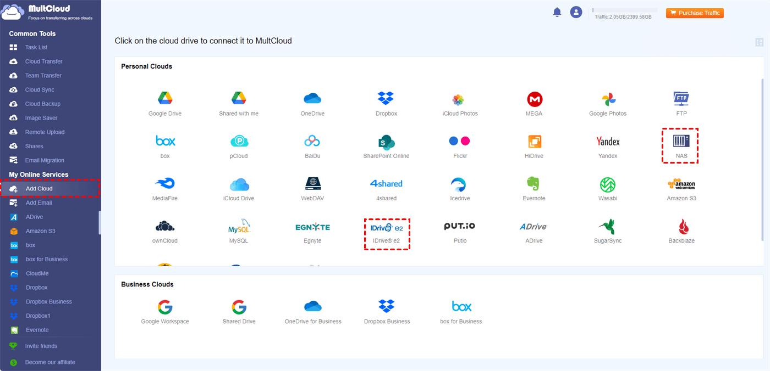Connect Icedrive

coord(458,184)
